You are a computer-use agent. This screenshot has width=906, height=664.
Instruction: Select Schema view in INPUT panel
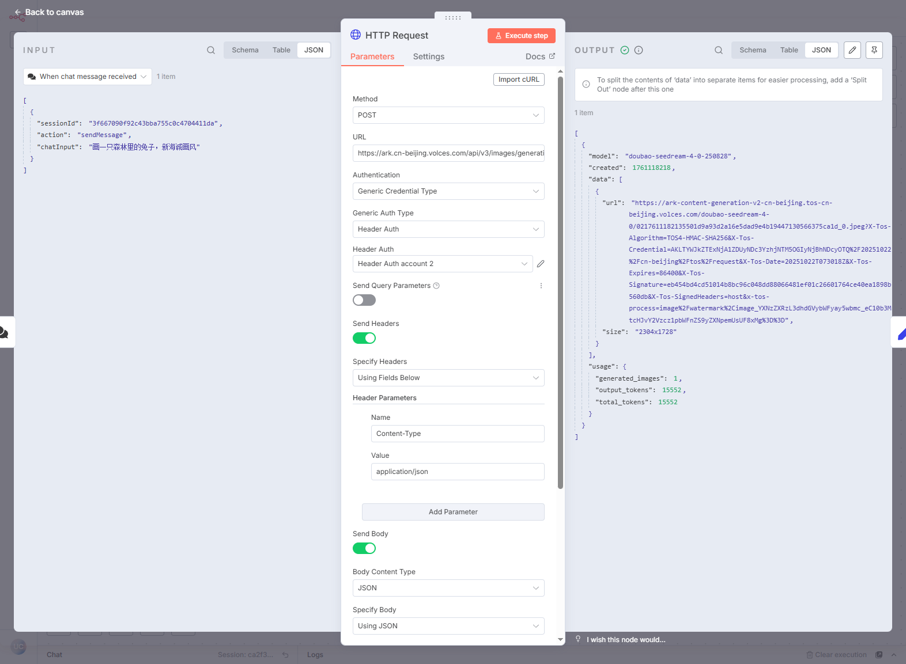coord(245,50)
